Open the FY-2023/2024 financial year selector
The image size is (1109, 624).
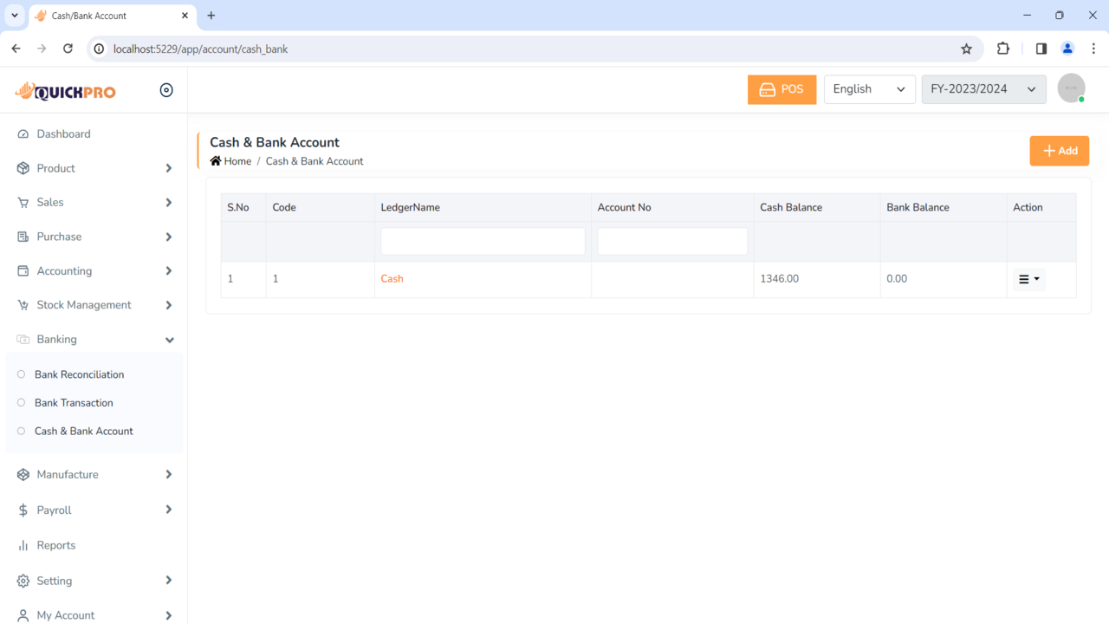coord(983,88)
